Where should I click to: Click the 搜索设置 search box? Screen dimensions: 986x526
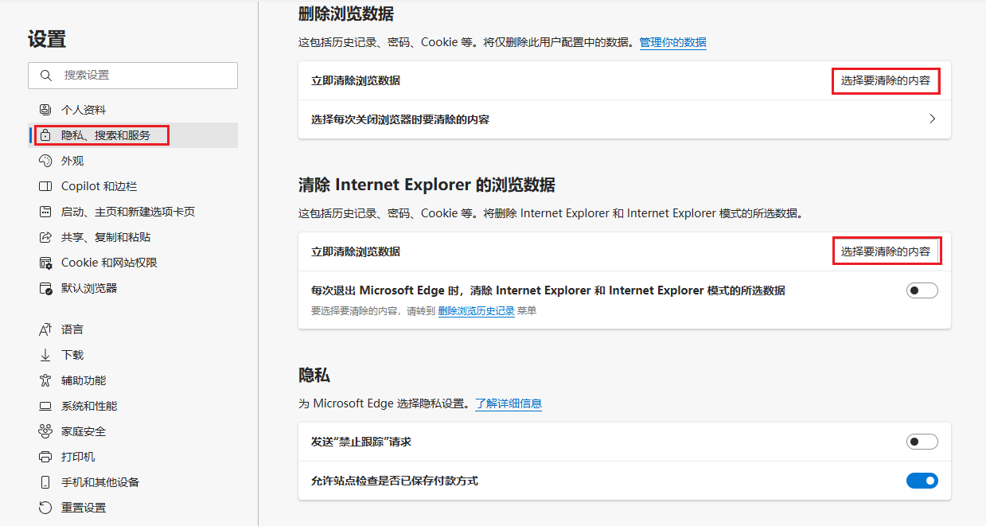tap(132, 75)
